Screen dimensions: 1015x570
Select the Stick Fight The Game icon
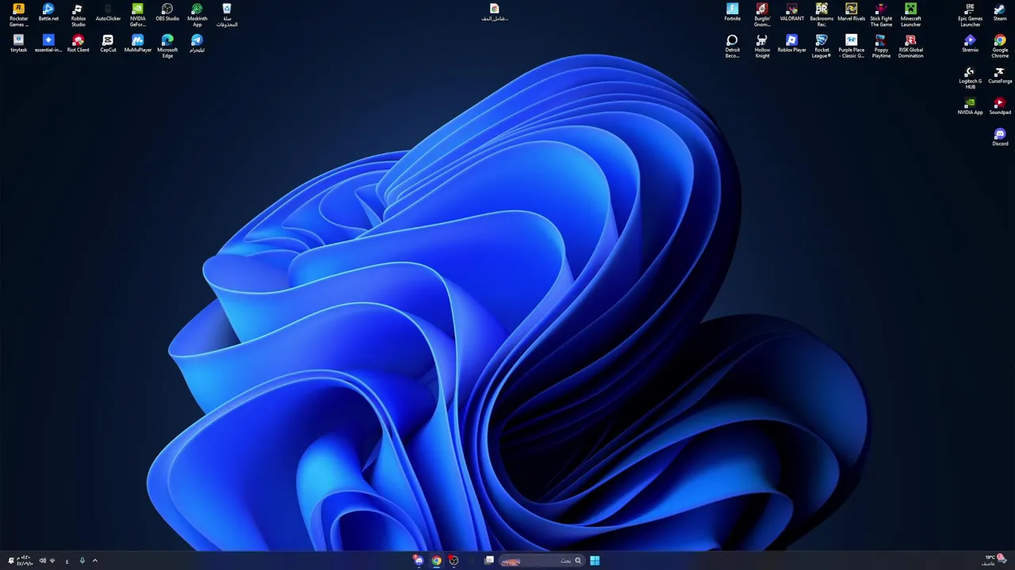tap(881, 15)
